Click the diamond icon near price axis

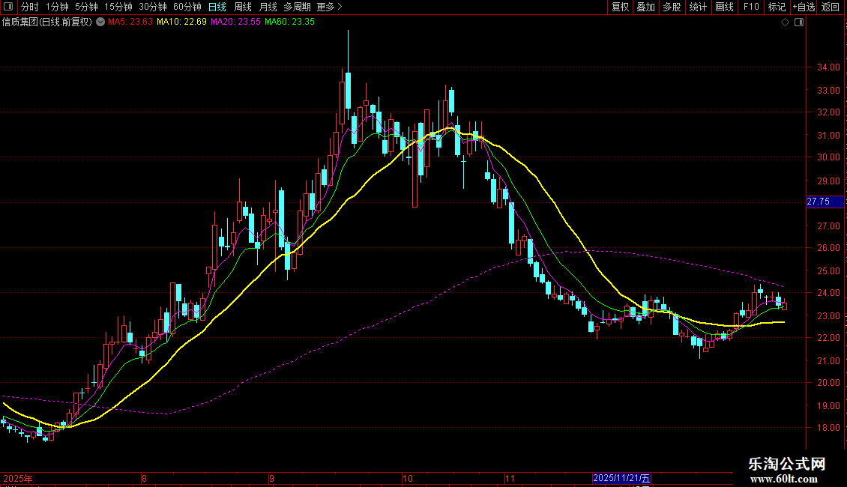point(786,22)
